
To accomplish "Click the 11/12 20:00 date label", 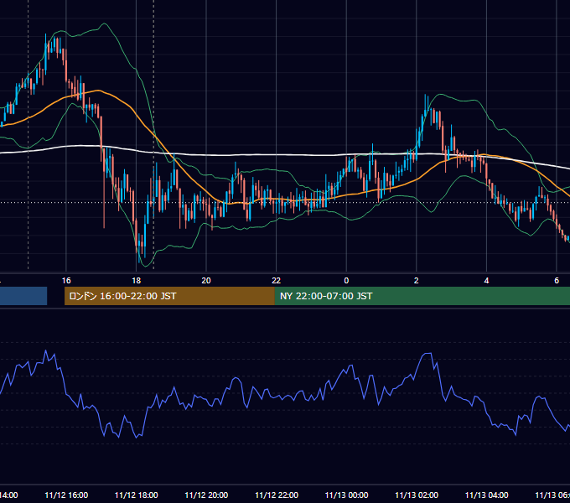I will click(206, 495).
